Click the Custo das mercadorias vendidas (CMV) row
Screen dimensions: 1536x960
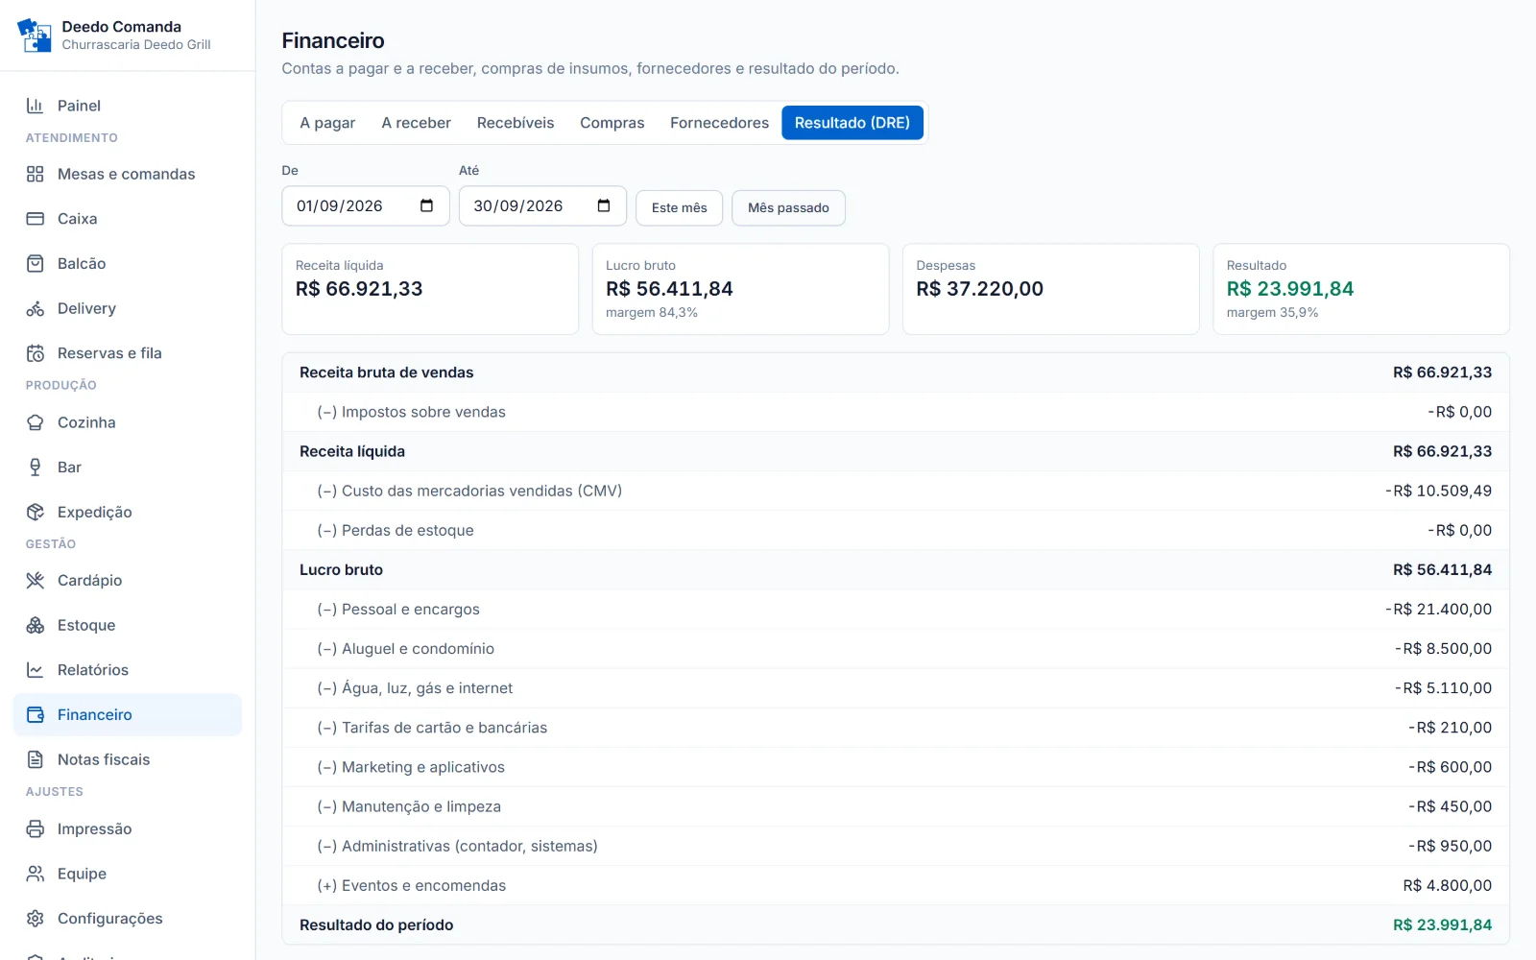coord(896,491)
